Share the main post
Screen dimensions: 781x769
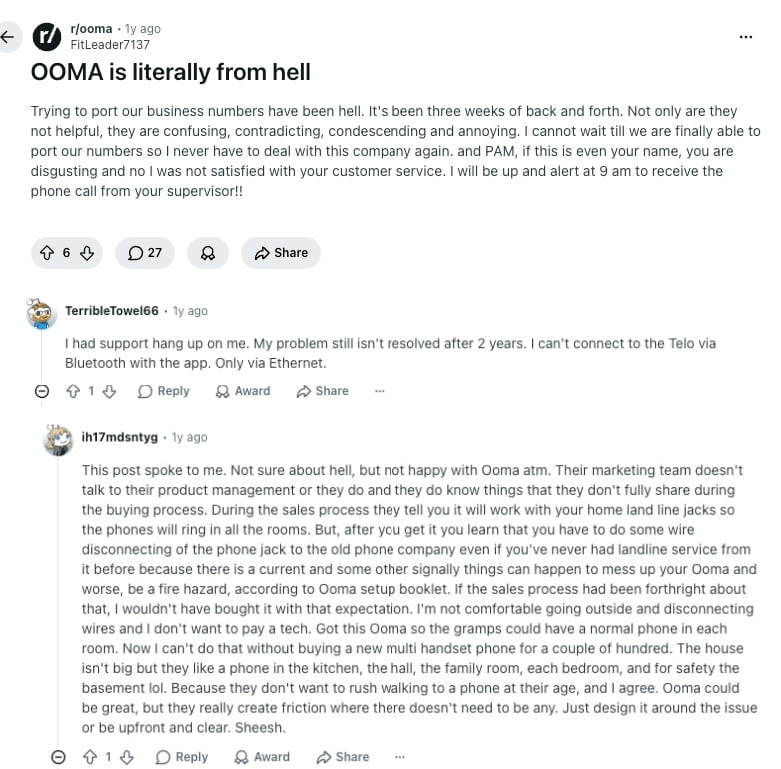281,253
